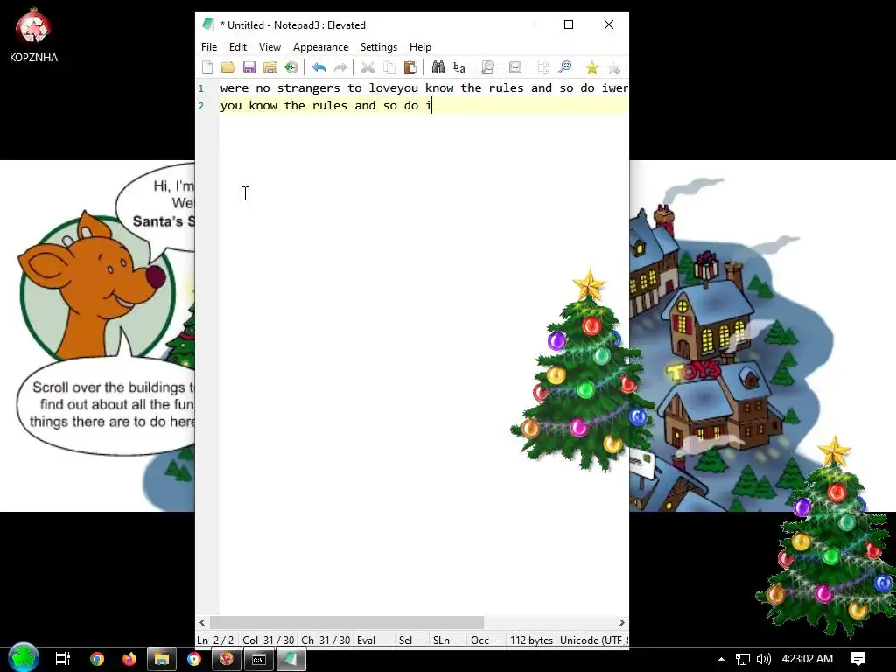Image resolution: width=896 pixels, height=672 pixels.
Task: Click the Unicode (UTF- encoding status entry
Action: [x=594, y=640]
